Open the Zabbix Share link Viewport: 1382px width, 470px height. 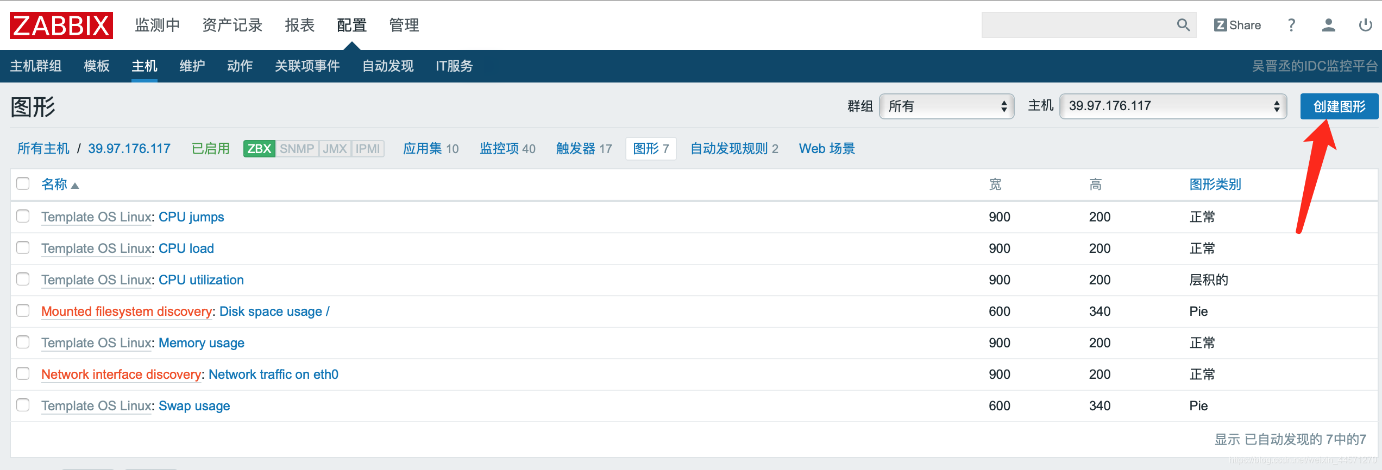click(1237, 25)
